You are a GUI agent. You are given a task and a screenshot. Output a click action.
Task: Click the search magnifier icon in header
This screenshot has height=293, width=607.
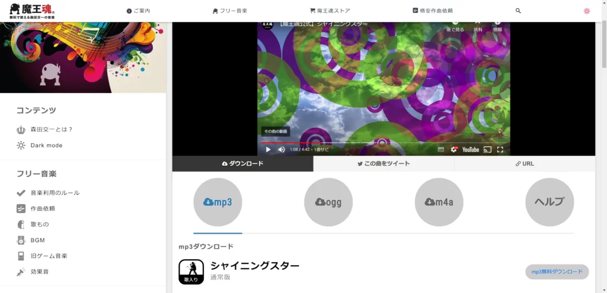(x=518, y=11)
